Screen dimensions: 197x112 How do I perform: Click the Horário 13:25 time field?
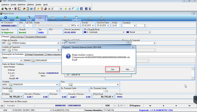click(x=116, y=26)
